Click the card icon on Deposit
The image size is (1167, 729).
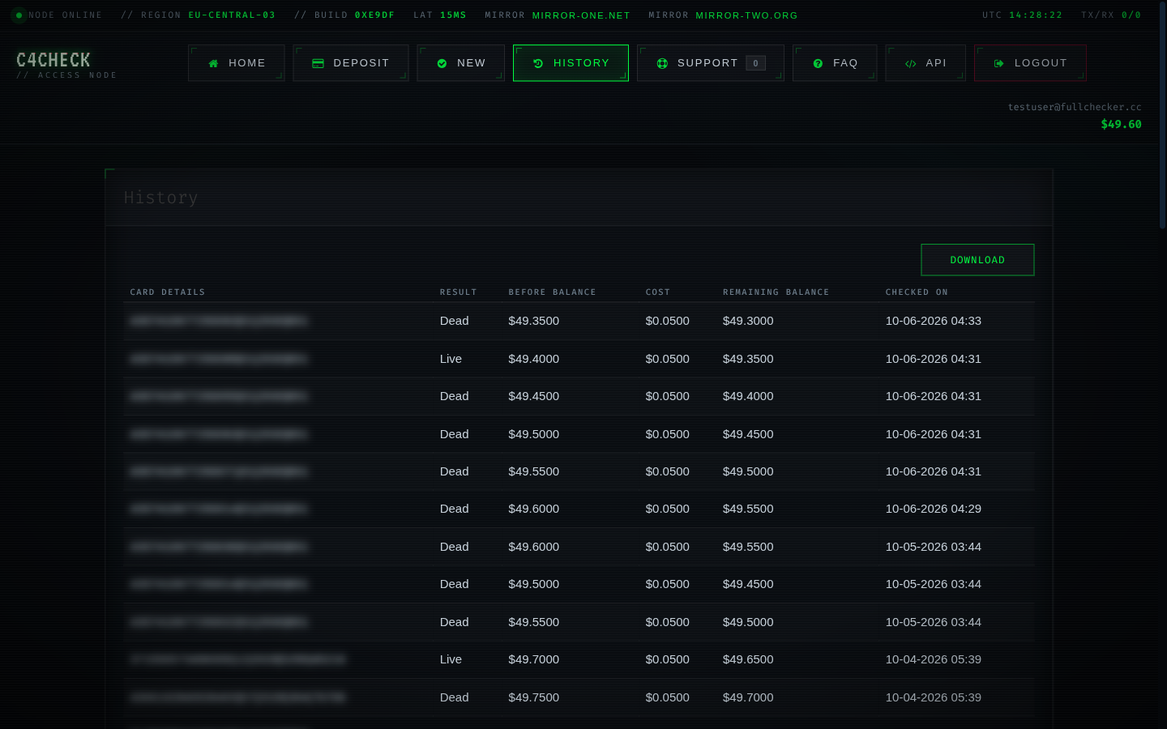[x=318, y=63]
